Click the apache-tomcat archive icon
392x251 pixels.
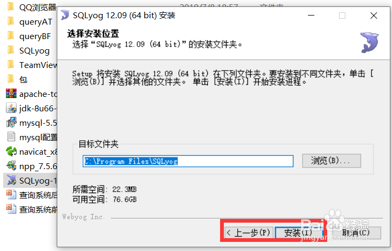(x=11, y=94)
